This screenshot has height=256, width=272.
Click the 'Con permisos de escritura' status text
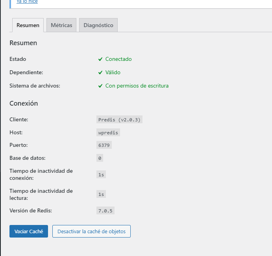[x=137, y=86]
